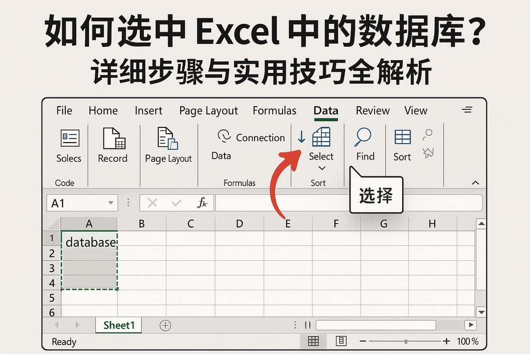Click the 100% zoom percentage label
Viewport: 530px width, 354px height.
(x=468, y=341)
